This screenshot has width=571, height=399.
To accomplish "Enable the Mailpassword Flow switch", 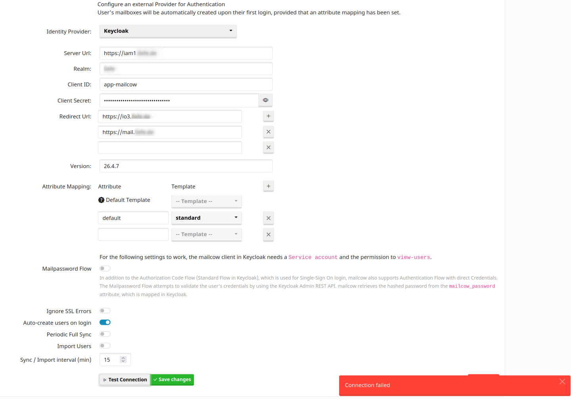I will [105, 269].
